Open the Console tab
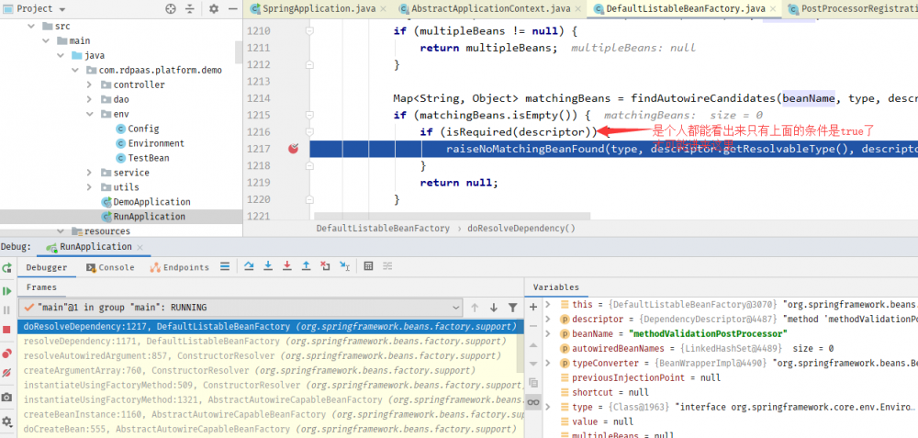Viewport: 918px width, 438px height. click(110, 267)
